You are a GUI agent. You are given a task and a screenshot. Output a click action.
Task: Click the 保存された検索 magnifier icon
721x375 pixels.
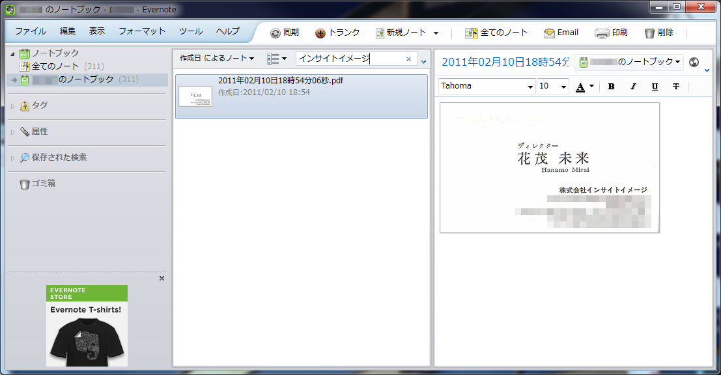click(25, 158)
